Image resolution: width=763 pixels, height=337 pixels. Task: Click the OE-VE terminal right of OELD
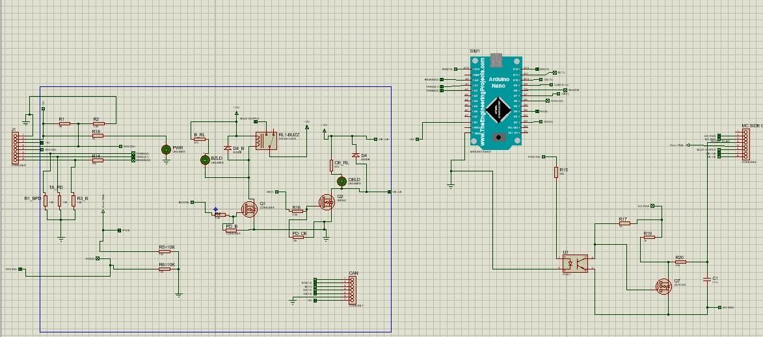[389, 192]
